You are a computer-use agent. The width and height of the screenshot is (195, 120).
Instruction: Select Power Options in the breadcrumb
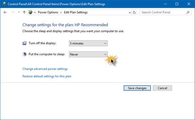coord(48,12)
